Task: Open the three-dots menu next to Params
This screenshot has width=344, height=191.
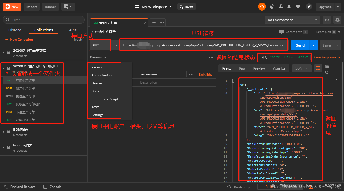Action: pyautogui.click(x=211, y=57)
